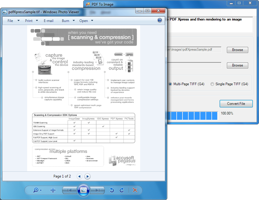Click Browse next to pdfXpressSample.pdf path
The image size is (259, 200).
tap(237, 50)
